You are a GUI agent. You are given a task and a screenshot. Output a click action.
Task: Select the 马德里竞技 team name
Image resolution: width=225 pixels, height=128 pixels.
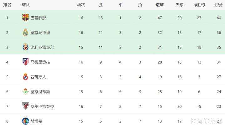coord(40,62)
